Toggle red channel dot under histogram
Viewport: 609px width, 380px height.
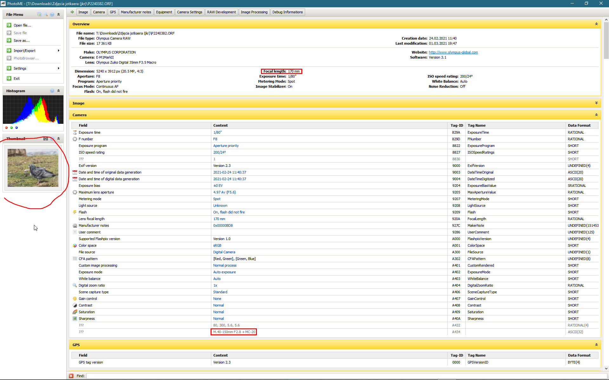coord(6,128)
